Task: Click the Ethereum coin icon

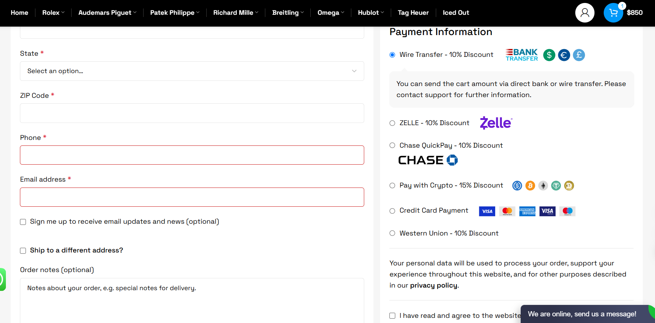Action: tap(543, 186)
